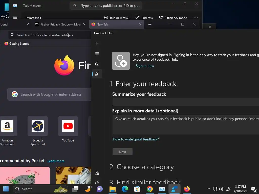Viewport: 259px width, 194px height.
Task: Launch Google Chrome from the taskbar
Action: click(150, 189)
